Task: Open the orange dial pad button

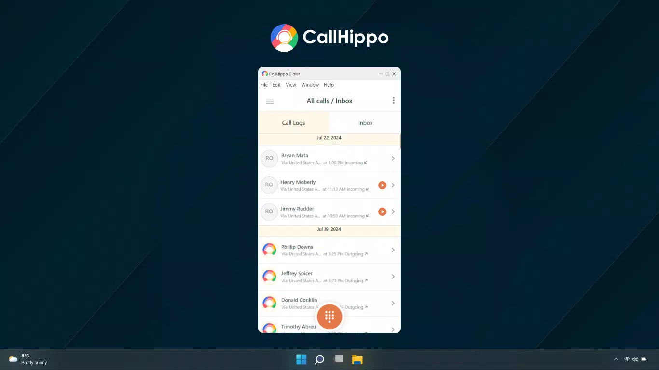Action: (329, 317)
